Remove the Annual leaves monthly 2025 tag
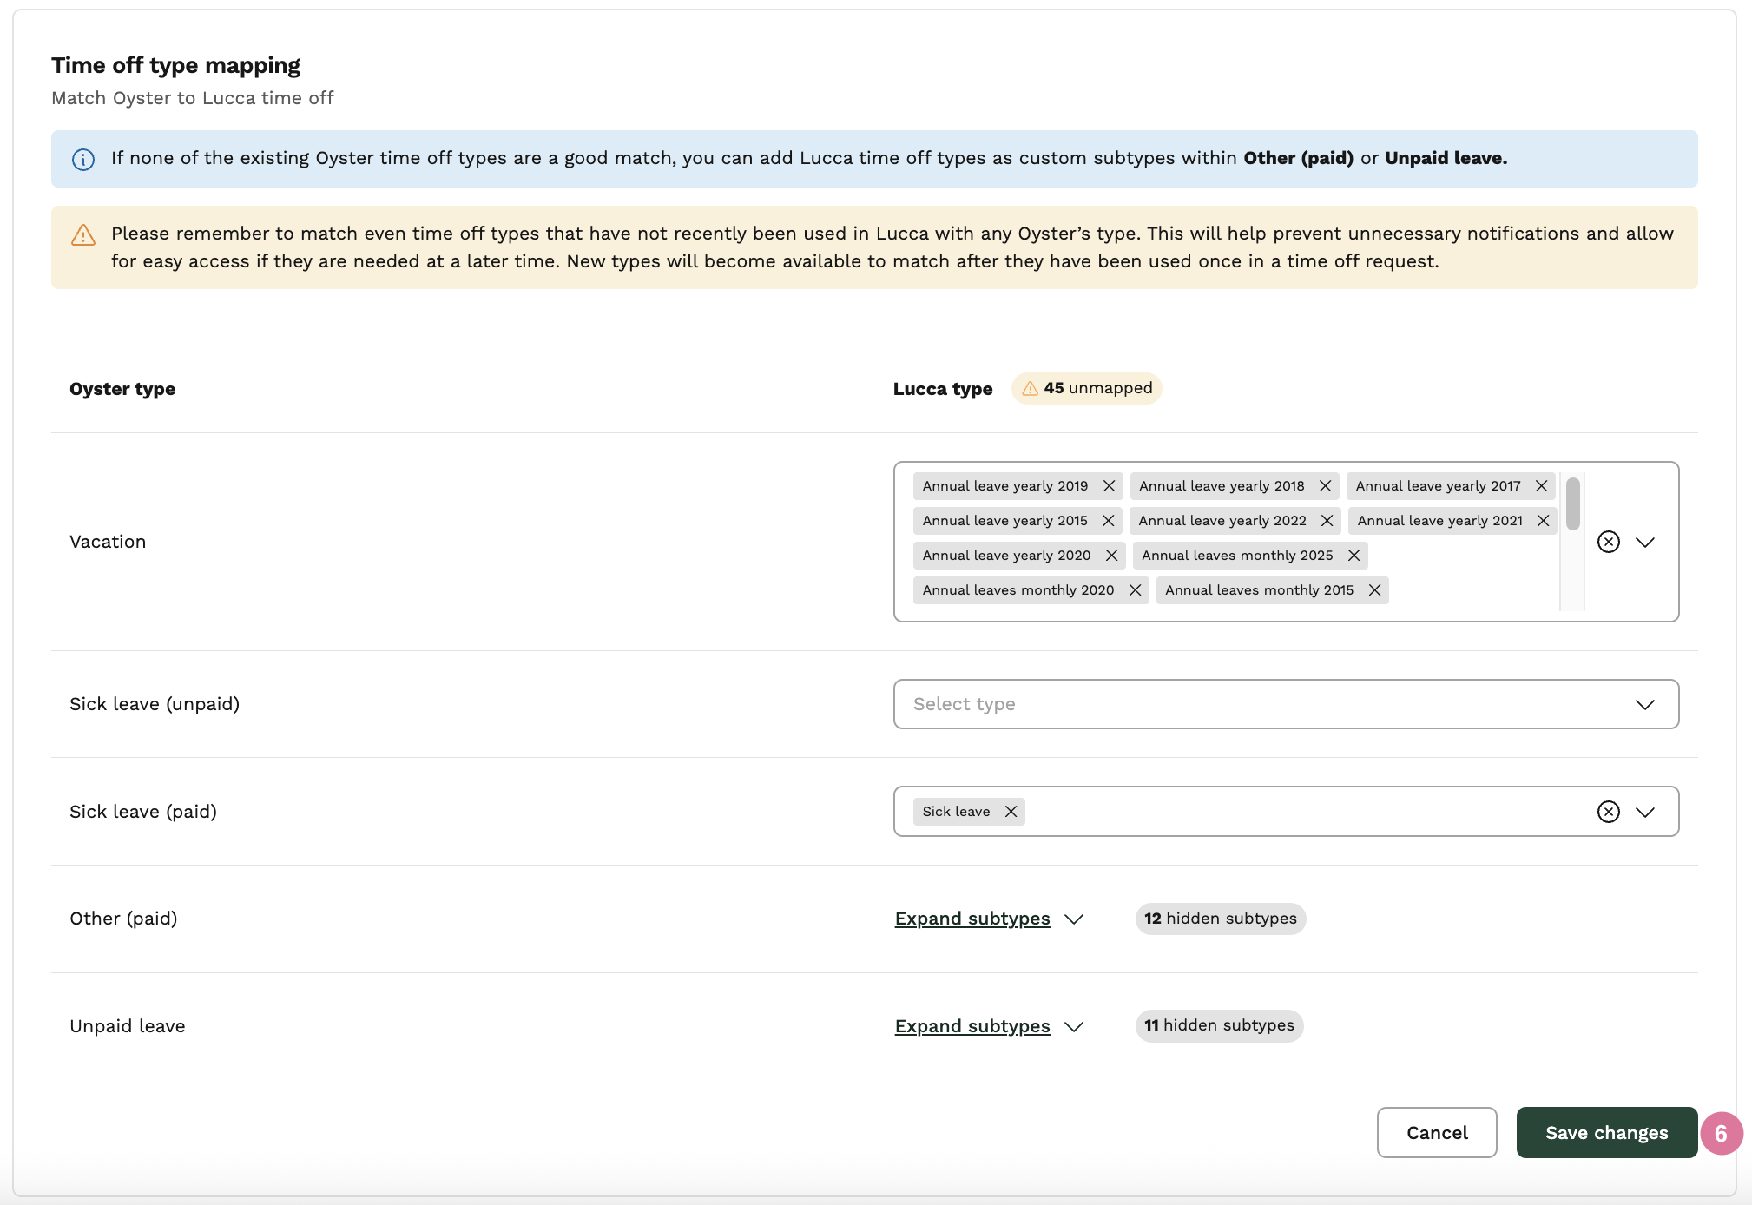Screen dimensions: 1752x1205 tap(1354, 556)
